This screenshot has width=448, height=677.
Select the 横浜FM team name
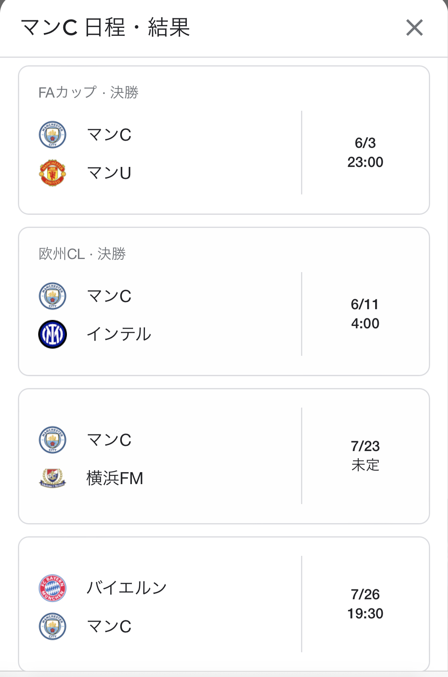115,478
